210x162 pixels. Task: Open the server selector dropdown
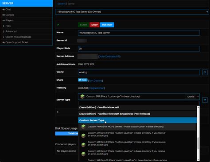[x=132, y=12]
